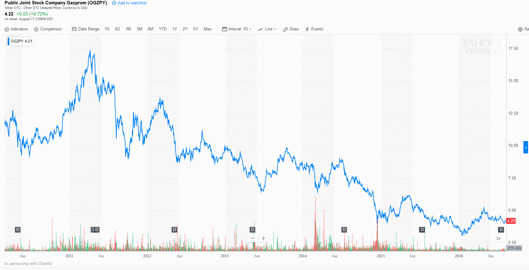Click the Comparison plus icon
Image resolution: width=529 pixels, height=270 pixels.
coord(36,29)
